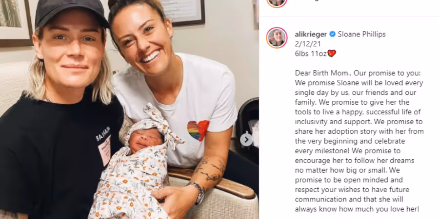Go to the next photo with carousel arrow

point(246,140)
